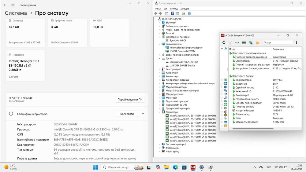
Task: Collapse the Процесори category in Device Manager
Action: (159, 112)
